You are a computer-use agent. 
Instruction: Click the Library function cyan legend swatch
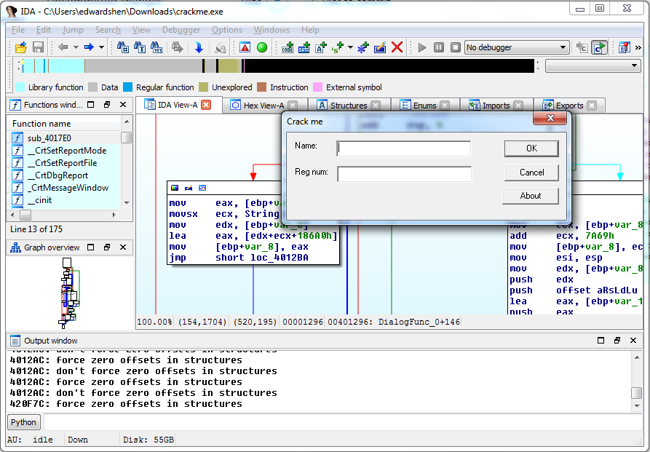[20, 87]
